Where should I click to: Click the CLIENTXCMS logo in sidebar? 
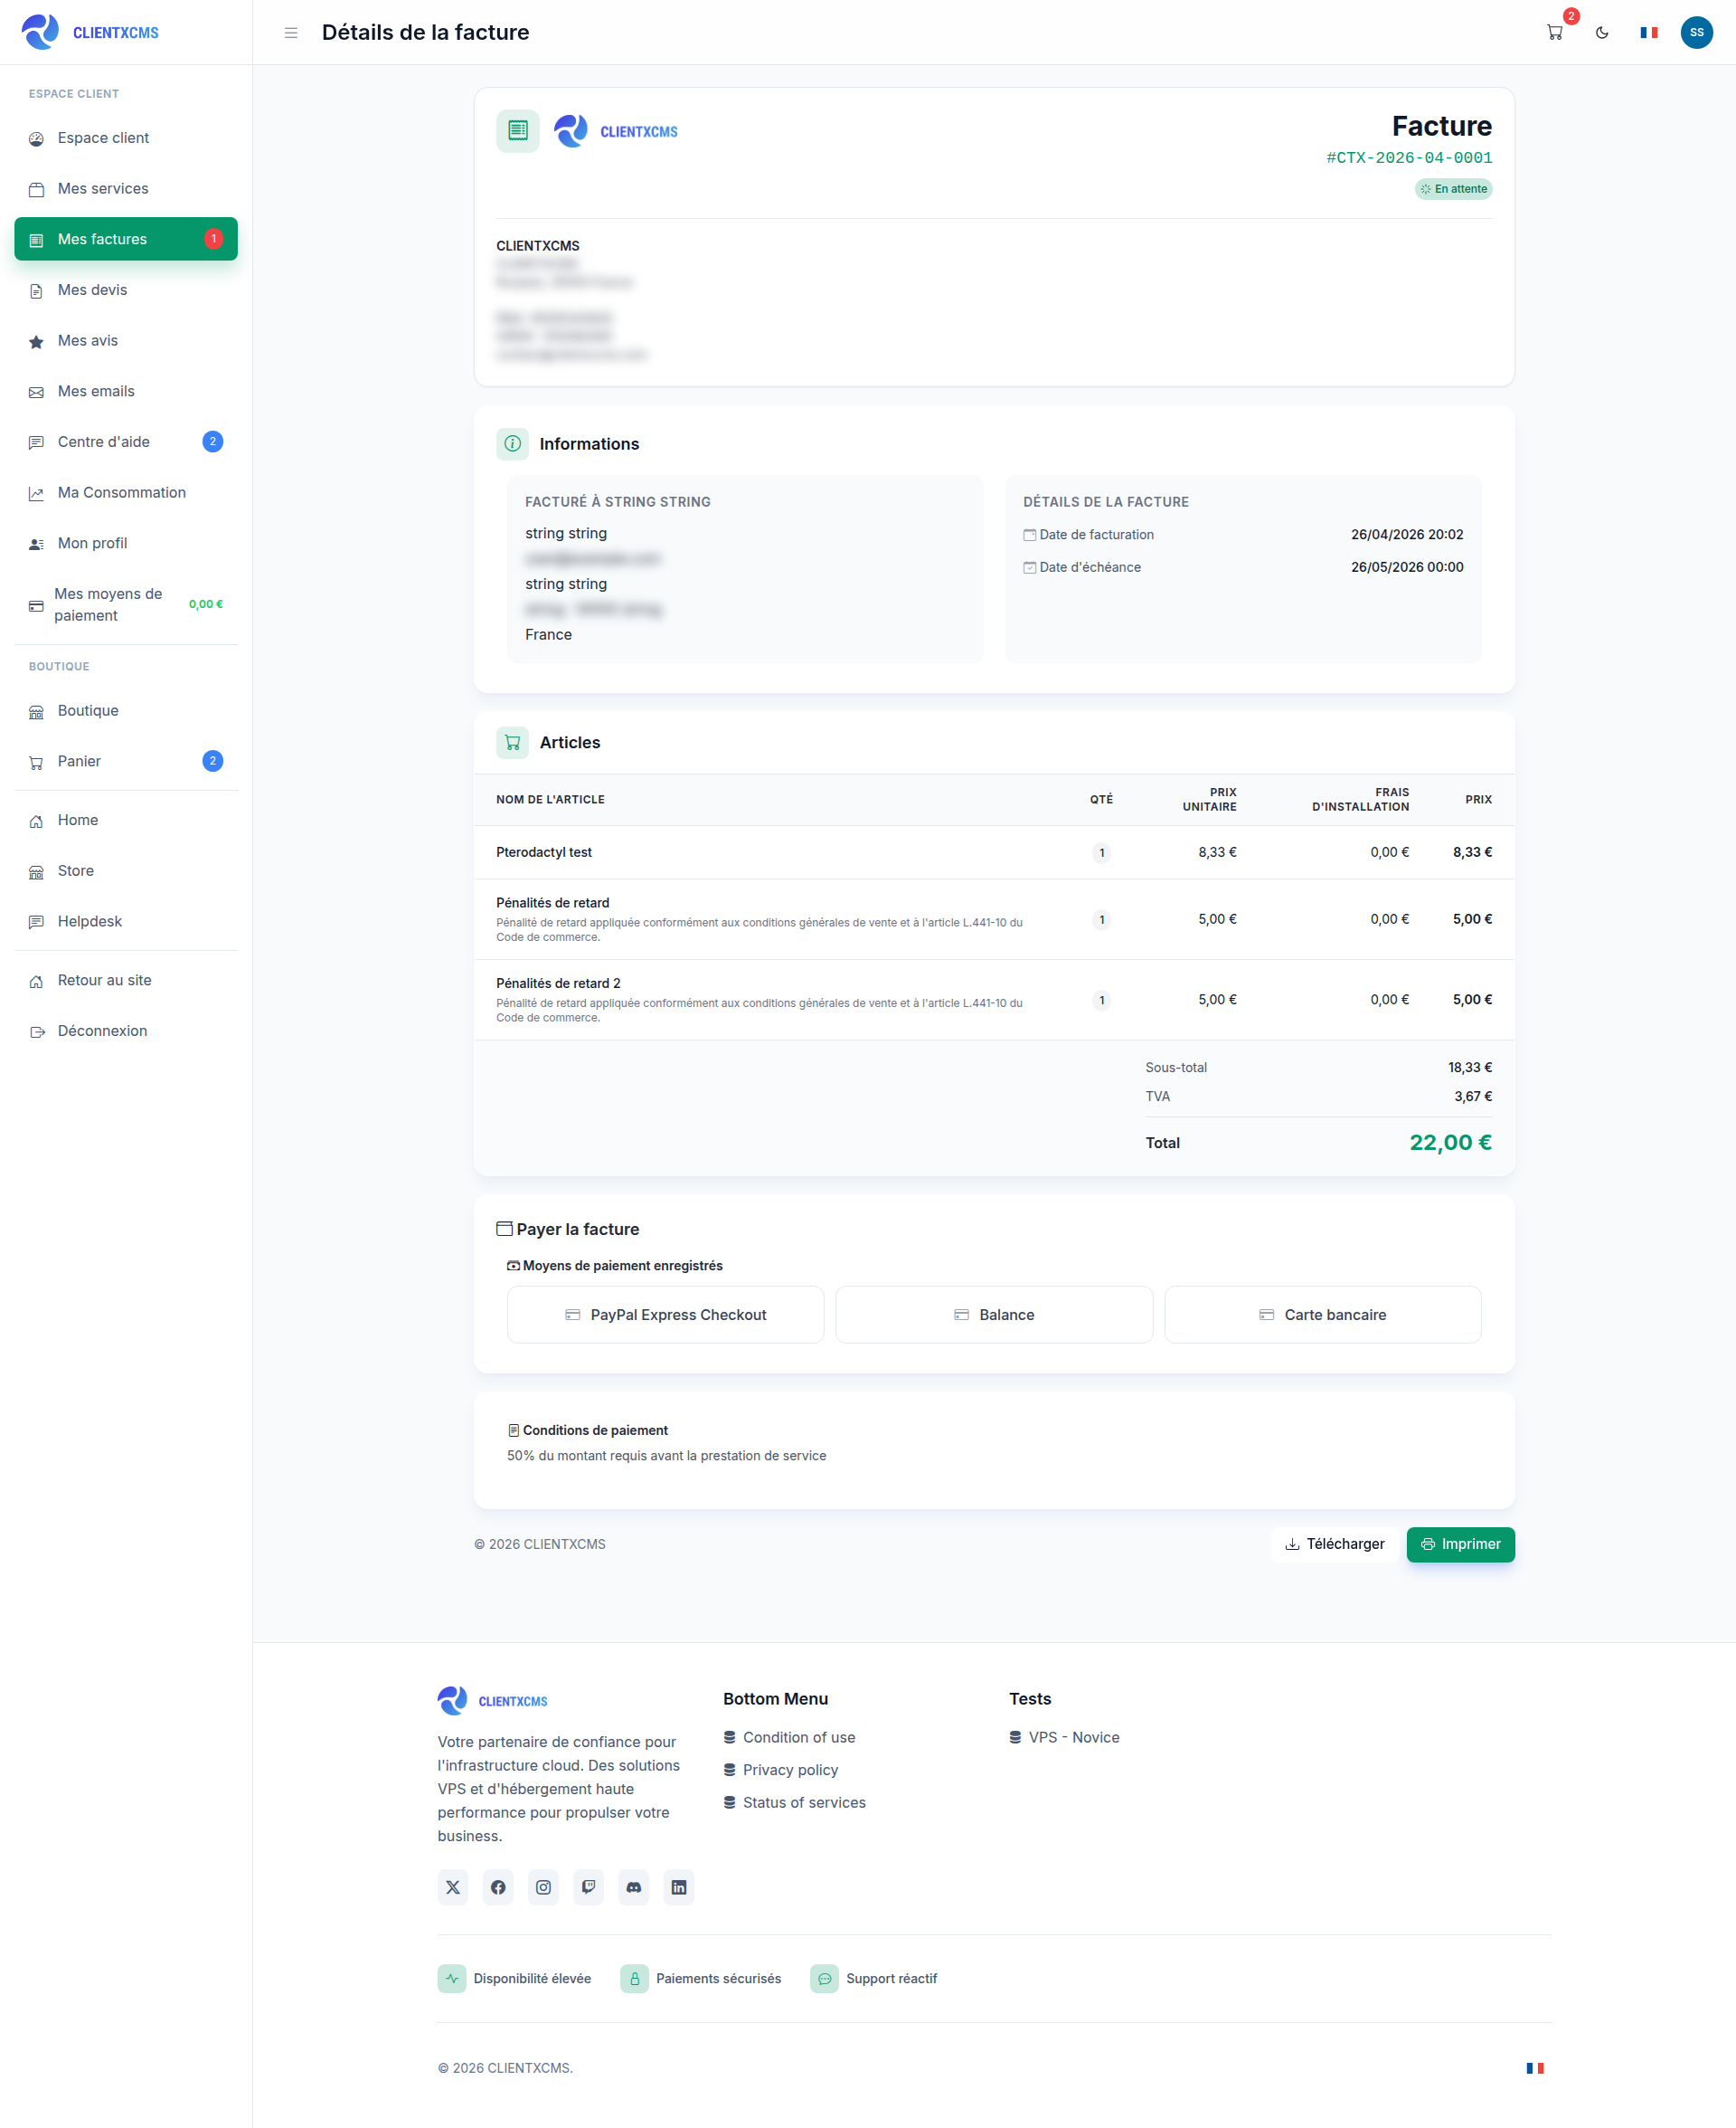[x=90, y=32]
